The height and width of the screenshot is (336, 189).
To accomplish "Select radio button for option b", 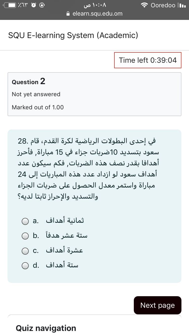I will click(25, 236).
